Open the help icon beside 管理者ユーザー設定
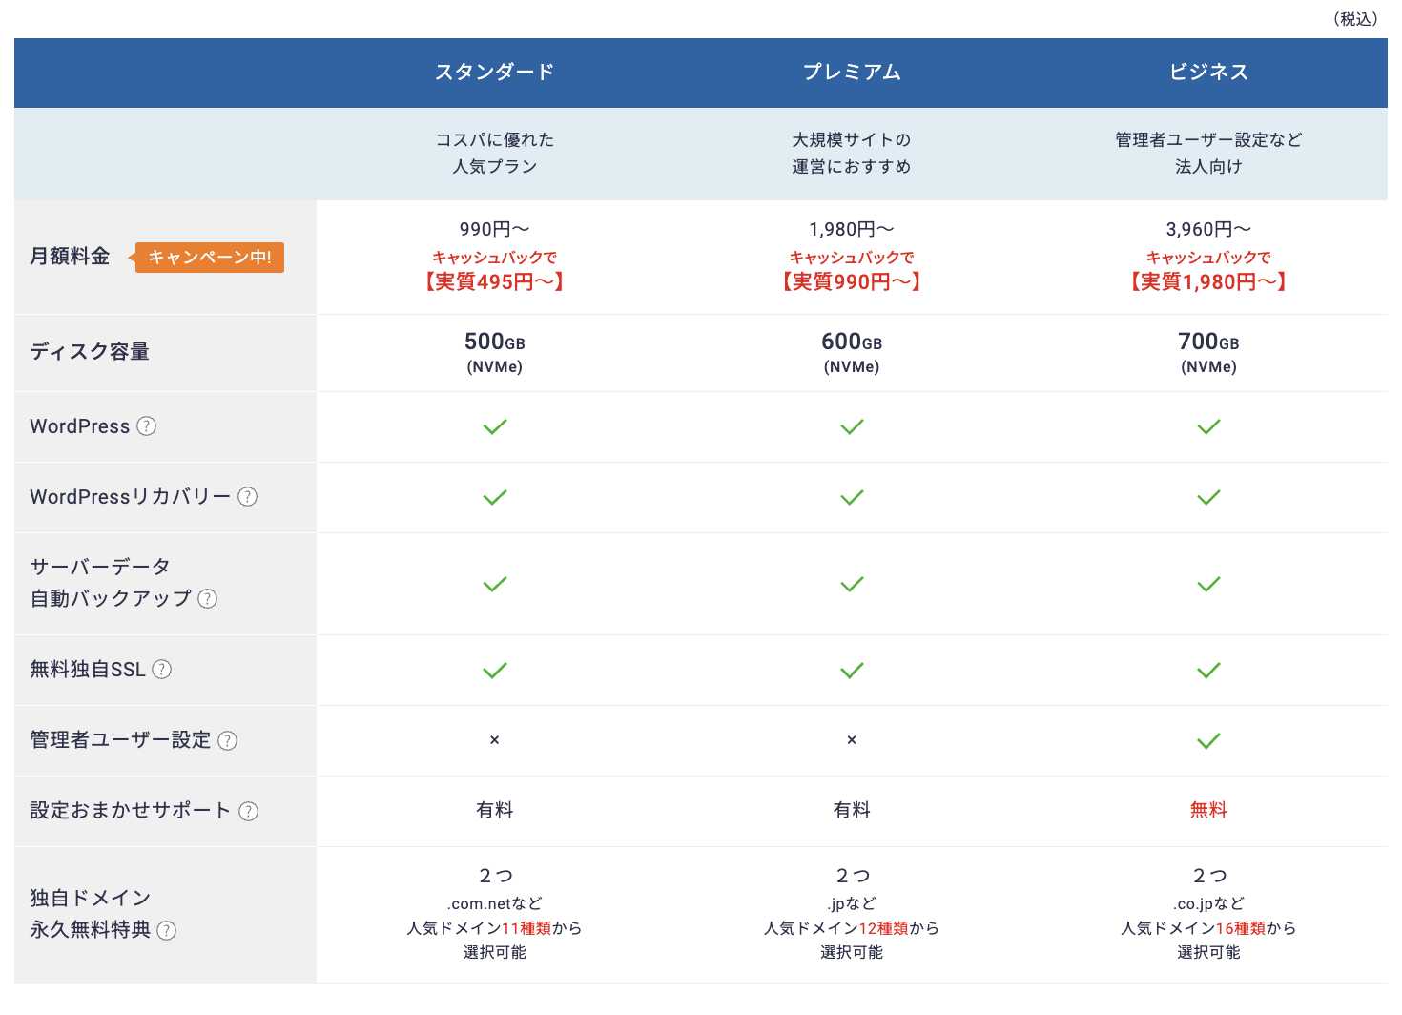Image resolution: width=1402 pixels, height=1015 pixels. coord(227,741)
